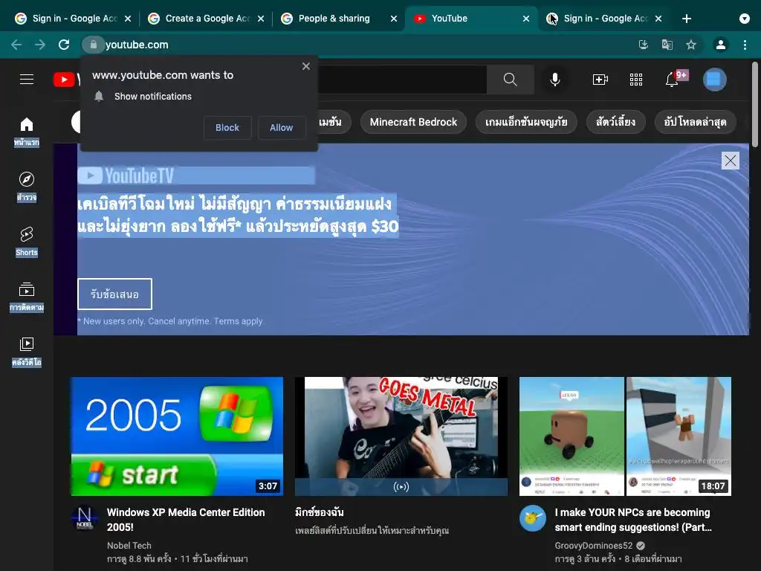
Task: Click the Nobel Tech channel avatar
Action: point(85,518)
